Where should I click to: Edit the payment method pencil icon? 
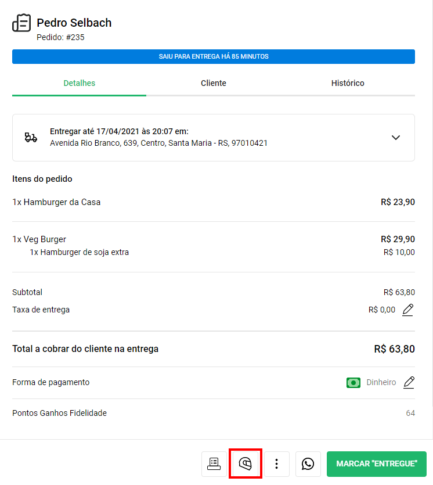409,382
